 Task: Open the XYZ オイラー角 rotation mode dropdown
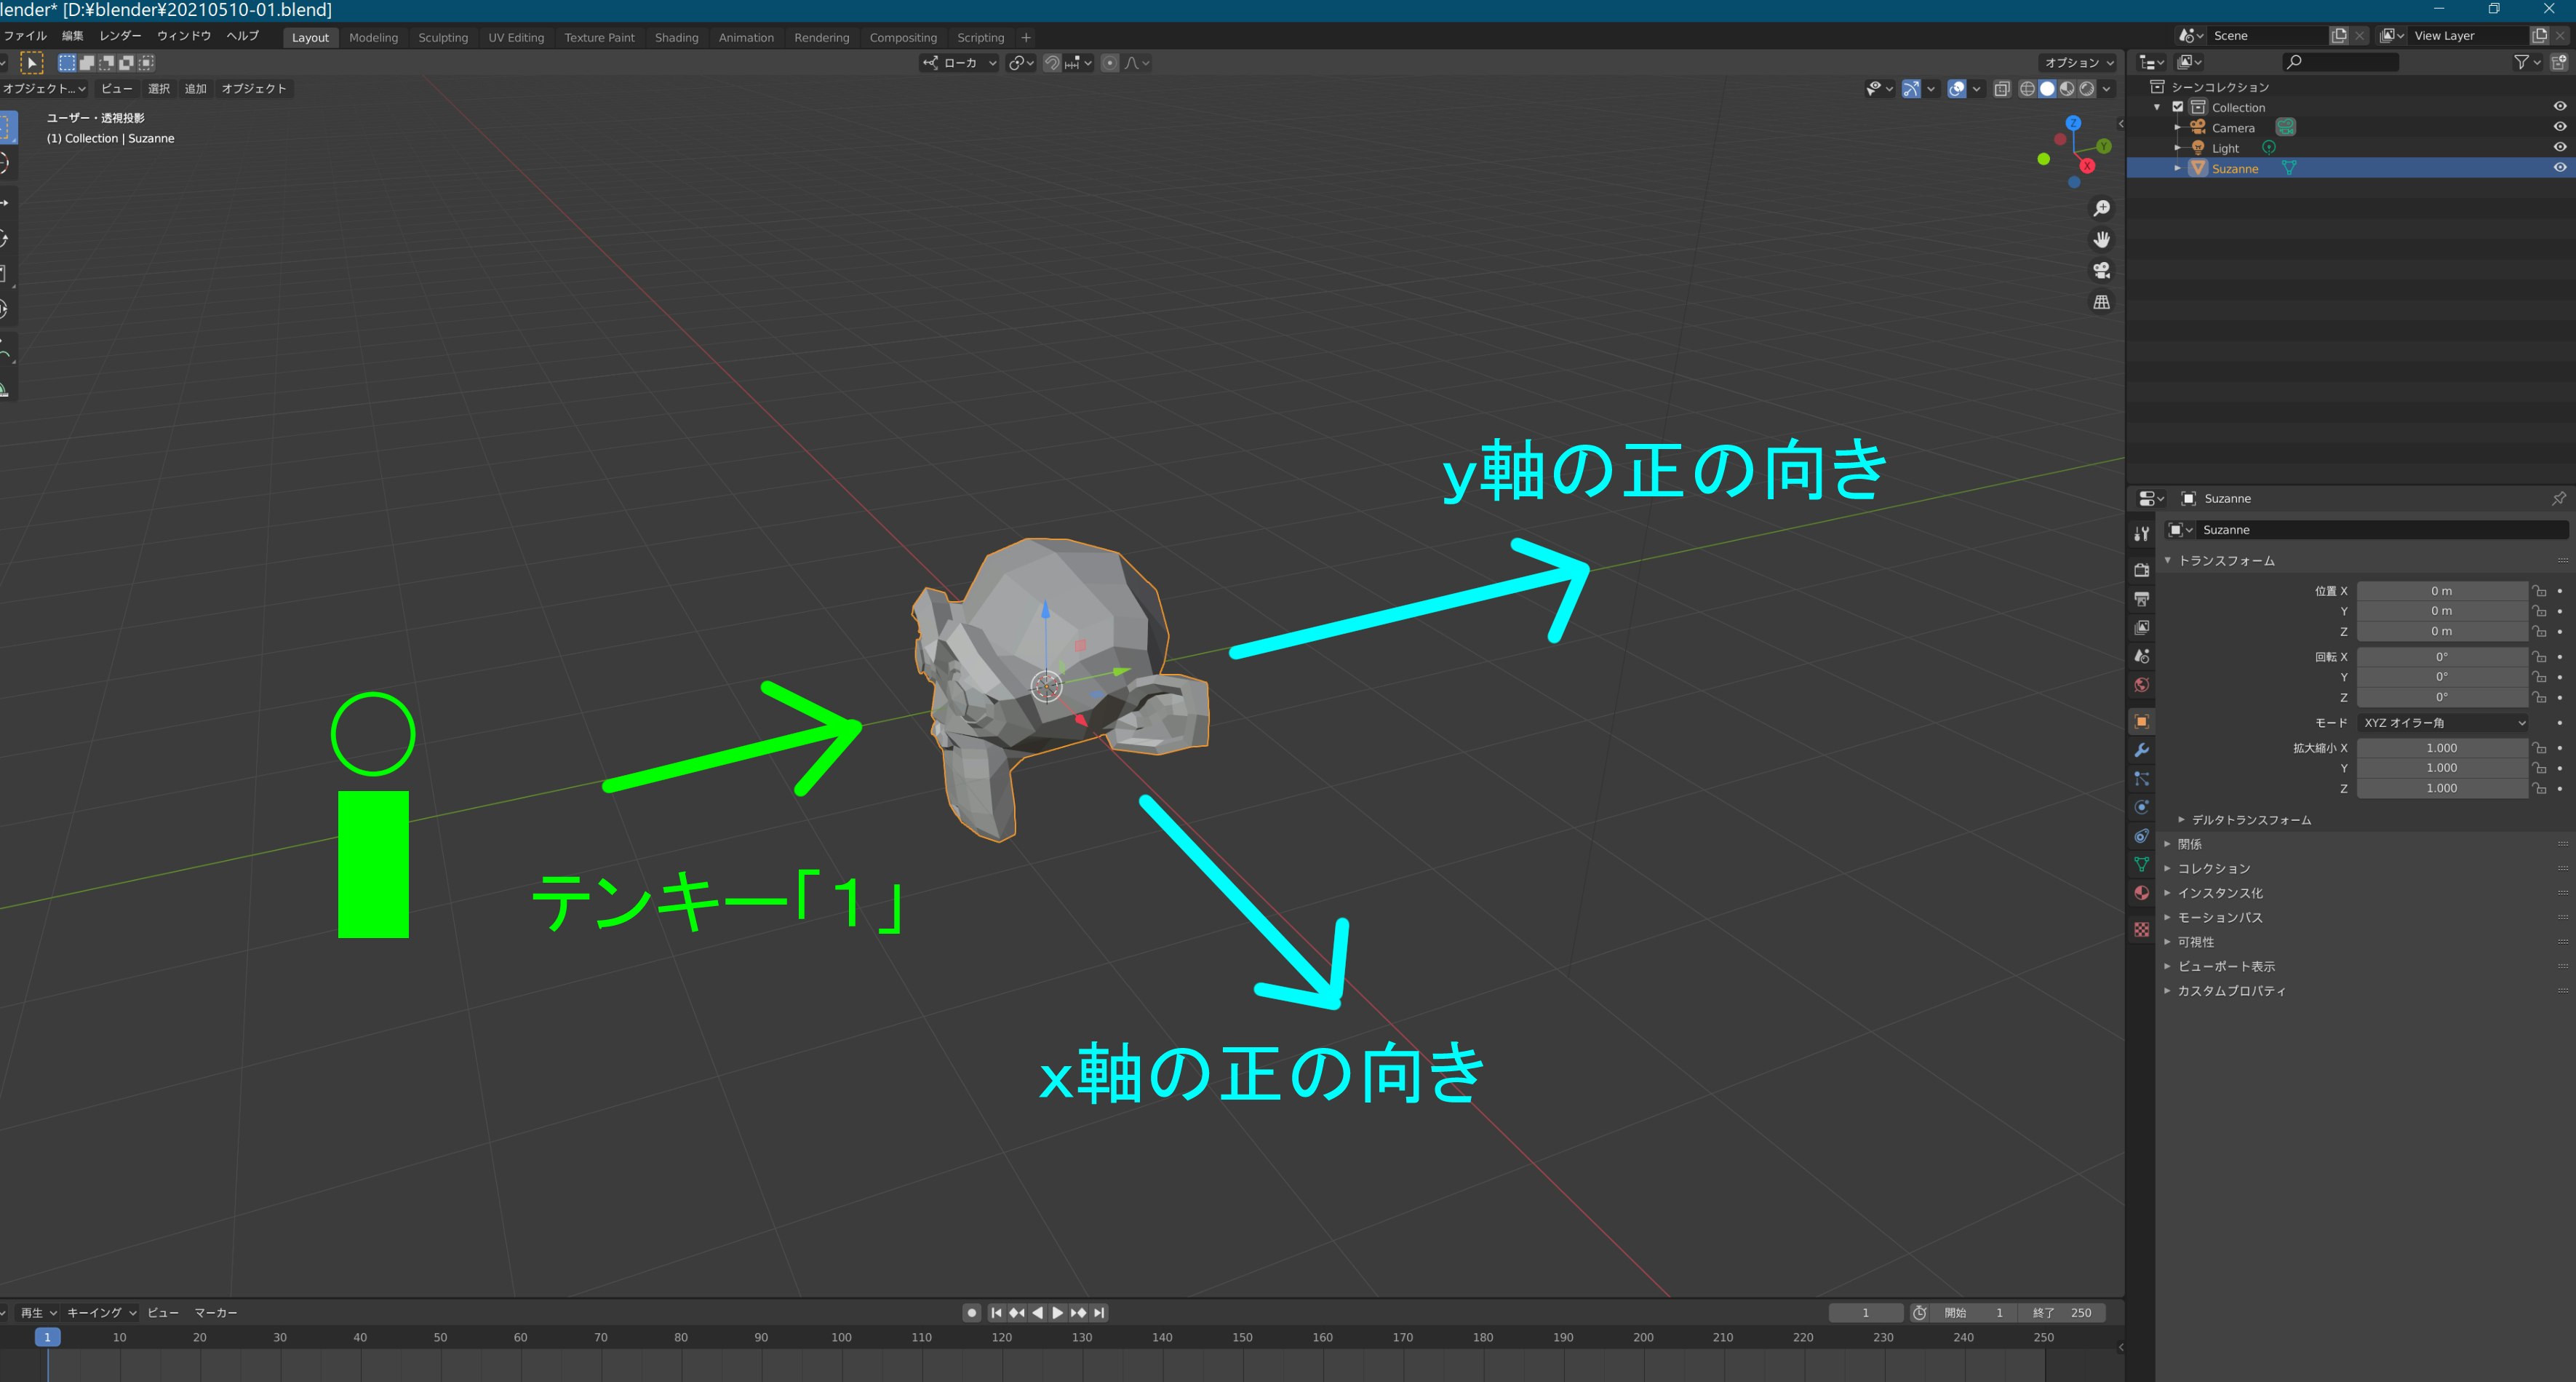[2443, 723]
